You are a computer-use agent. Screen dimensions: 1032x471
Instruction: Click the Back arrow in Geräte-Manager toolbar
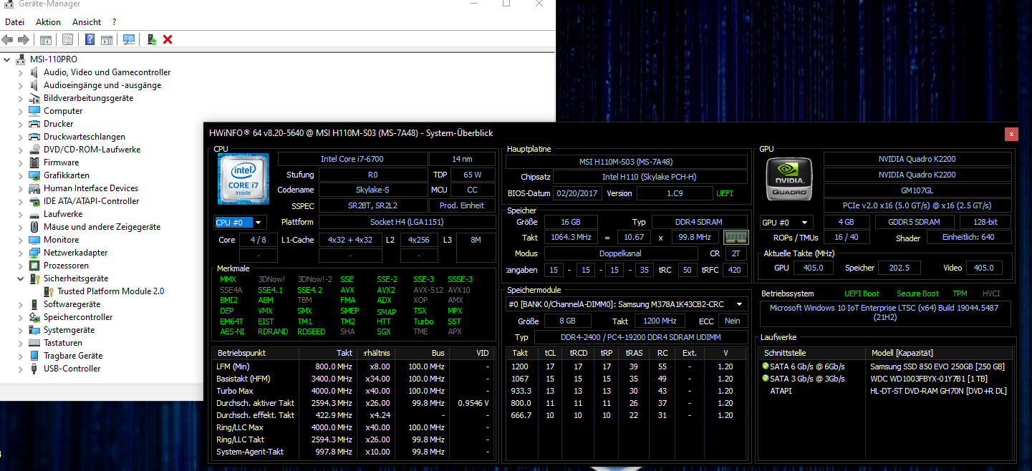click(9, 39)
